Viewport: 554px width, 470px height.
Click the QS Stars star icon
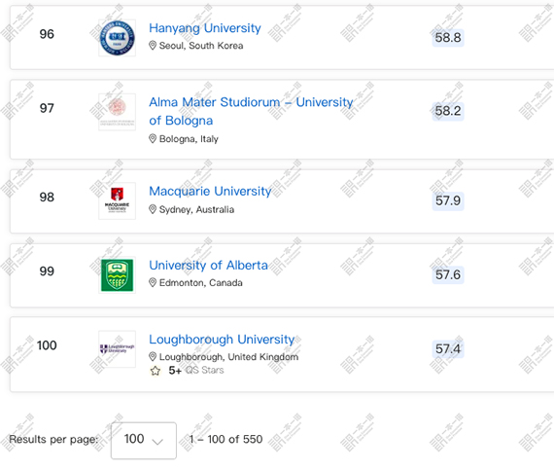(156, 371)
